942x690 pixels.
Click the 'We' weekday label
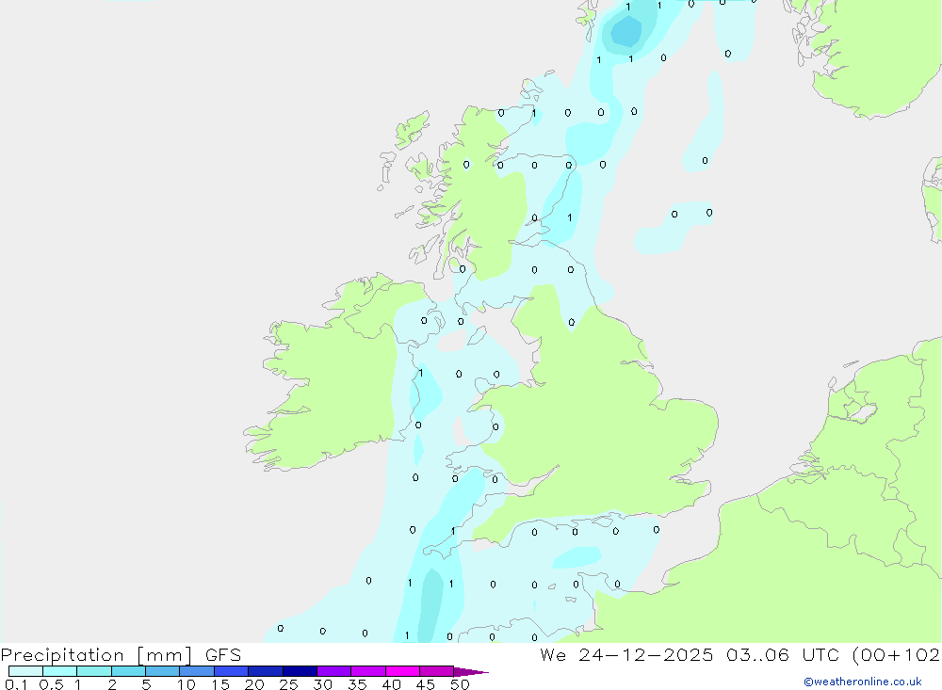click(553, 655)
